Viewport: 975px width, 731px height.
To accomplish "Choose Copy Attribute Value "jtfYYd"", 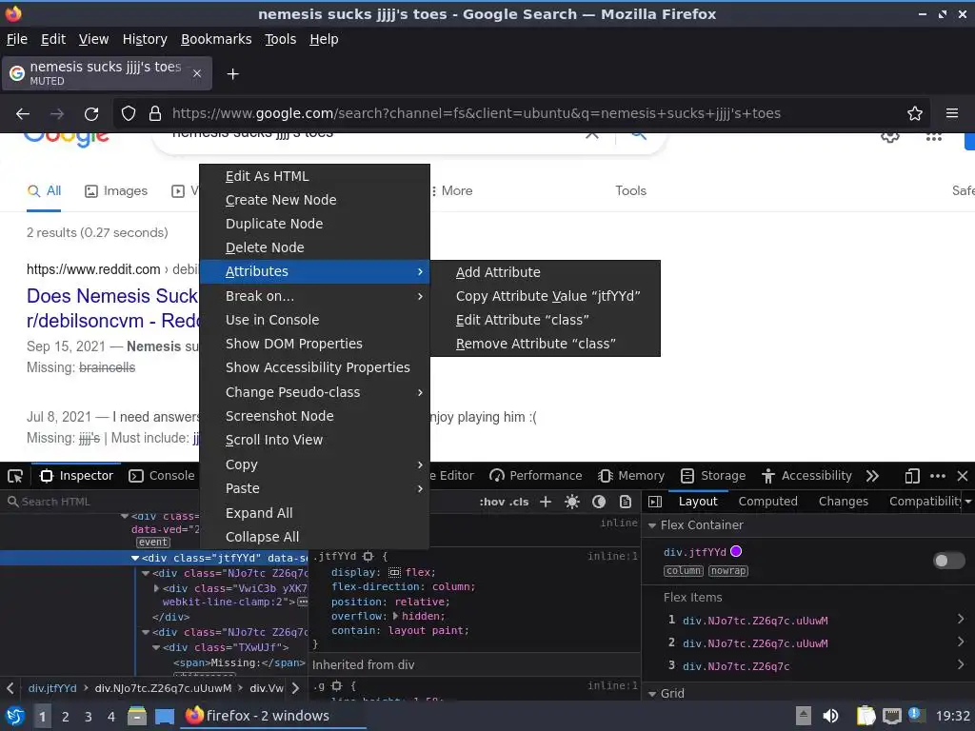I will click(x=546, y=297).
